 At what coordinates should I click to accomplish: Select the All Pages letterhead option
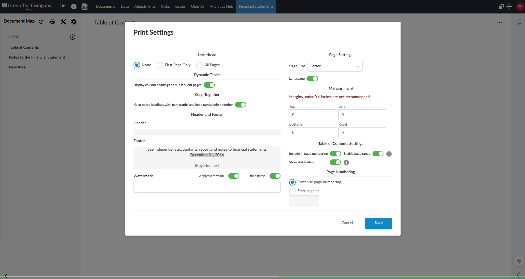click(x=199, y=65)
